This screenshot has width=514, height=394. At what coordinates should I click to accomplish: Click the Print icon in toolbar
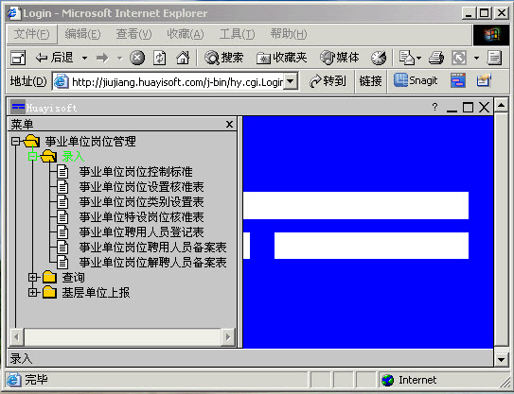coord(436,59)
